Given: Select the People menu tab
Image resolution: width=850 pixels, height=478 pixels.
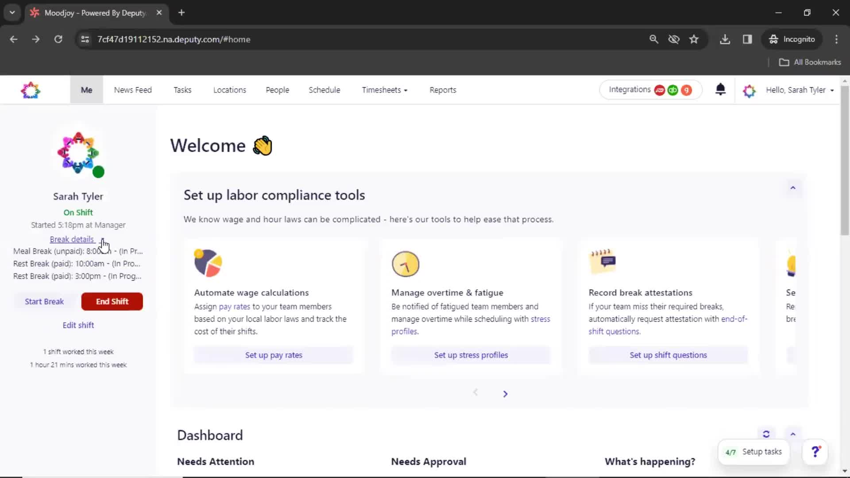Looking at the screenshot, I should click(277, 89).
